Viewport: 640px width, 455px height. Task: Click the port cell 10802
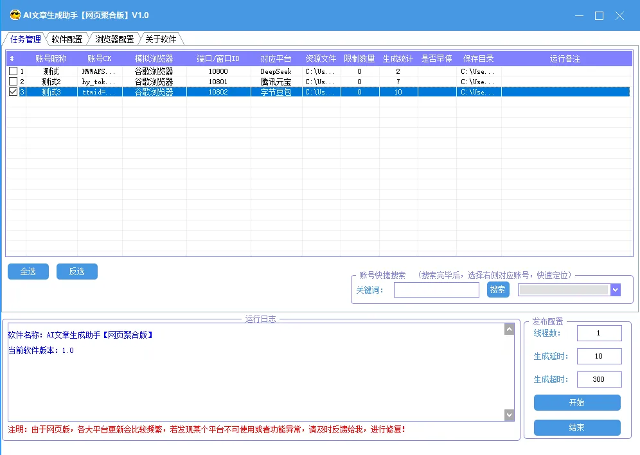point(218,93)
